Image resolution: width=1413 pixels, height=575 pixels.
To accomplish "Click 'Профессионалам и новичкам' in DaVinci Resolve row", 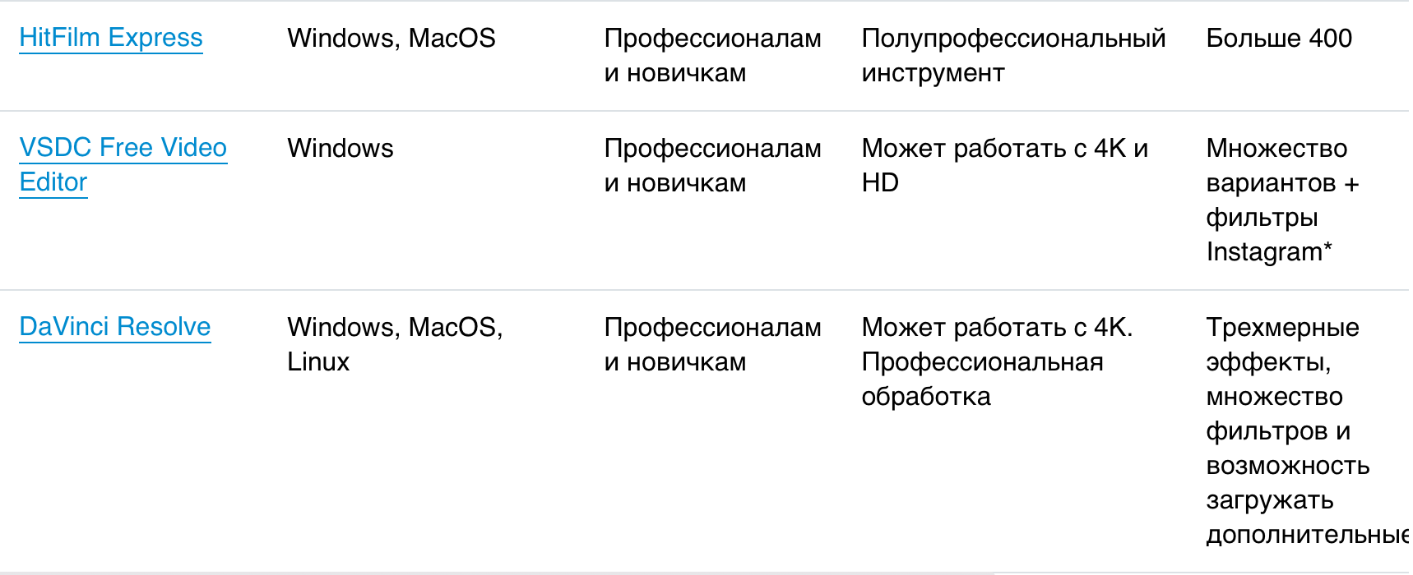I will 712,344.
